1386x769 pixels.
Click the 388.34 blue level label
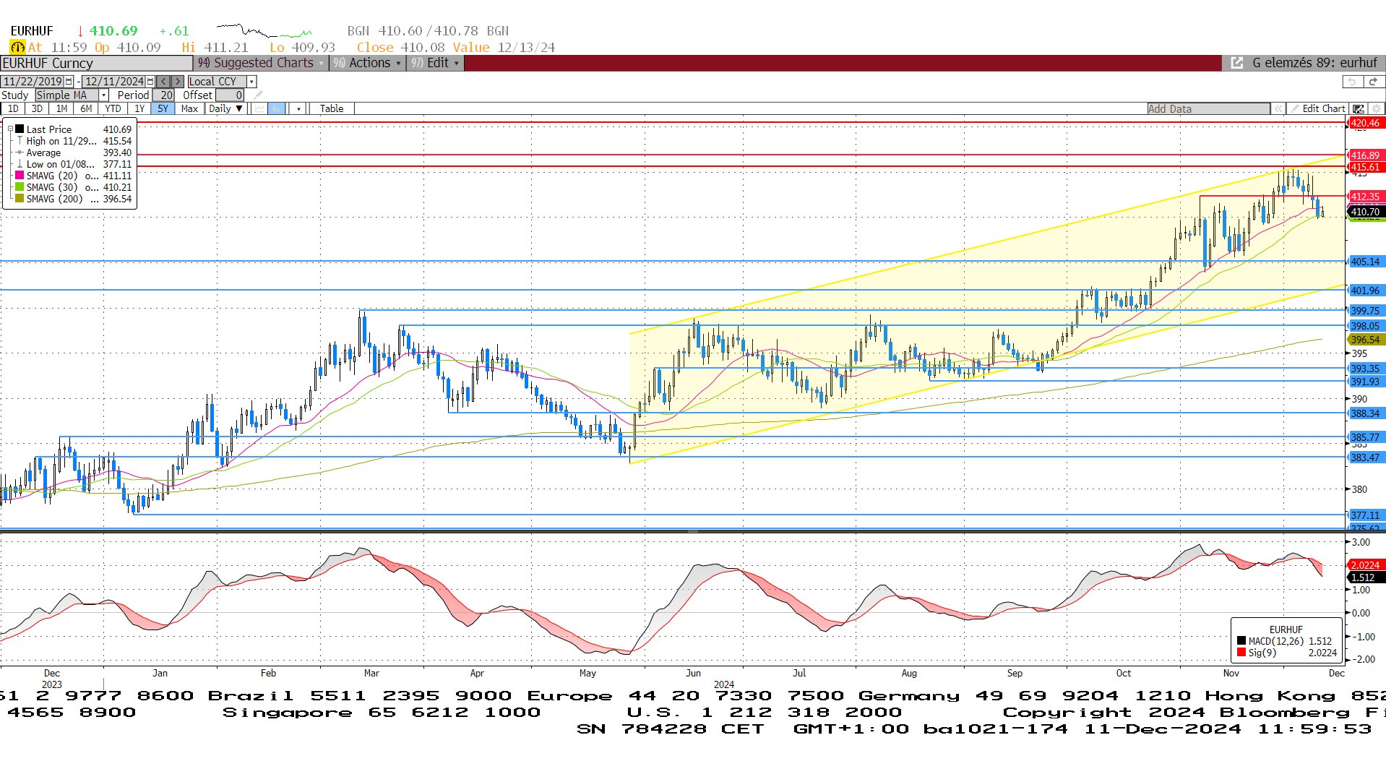1366,413
